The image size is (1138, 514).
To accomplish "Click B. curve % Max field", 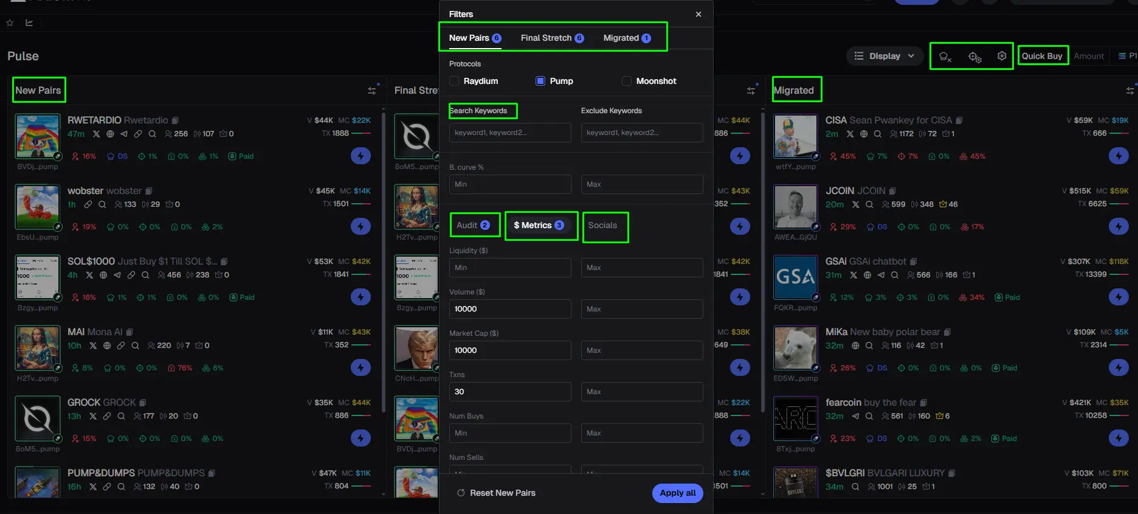I will pyautogui.click(x=642, y=184).
